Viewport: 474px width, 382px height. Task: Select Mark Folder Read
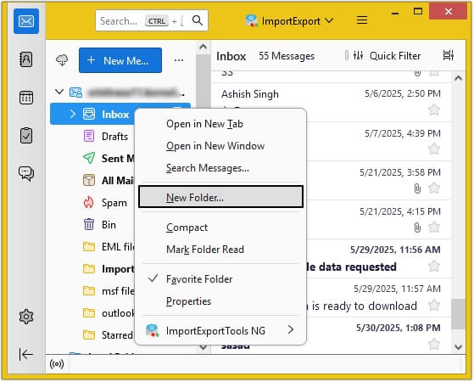coord(220,249)
